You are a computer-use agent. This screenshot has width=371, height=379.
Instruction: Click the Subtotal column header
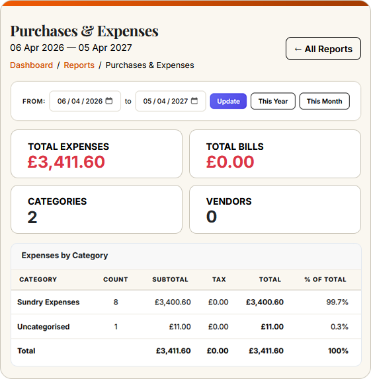click(170, 279)
